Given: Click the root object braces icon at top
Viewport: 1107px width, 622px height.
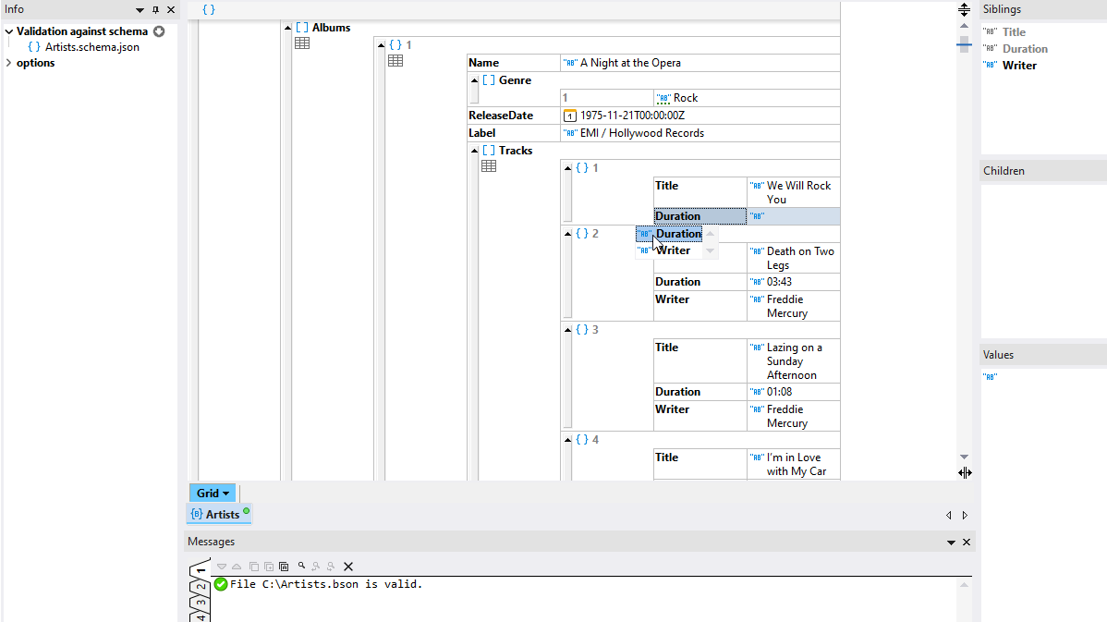Looking at the screenshot, I should pos(209,10).
